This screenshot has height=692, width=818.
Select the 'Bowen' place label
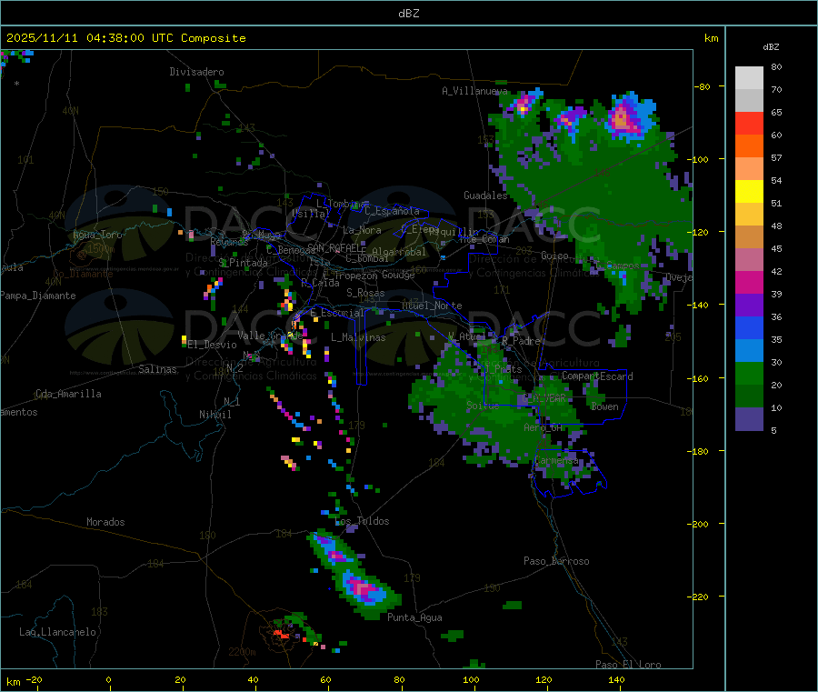(605, 406)
